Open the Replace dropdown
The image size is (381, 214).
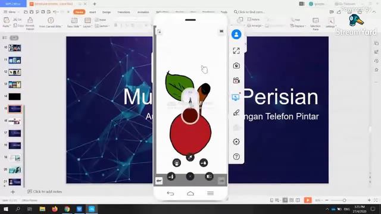(x=298, y=26)
